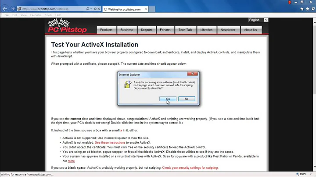Screen dimensions: 316x177
Task: Open the zoom level dropdown arrow
Action: 311,174
